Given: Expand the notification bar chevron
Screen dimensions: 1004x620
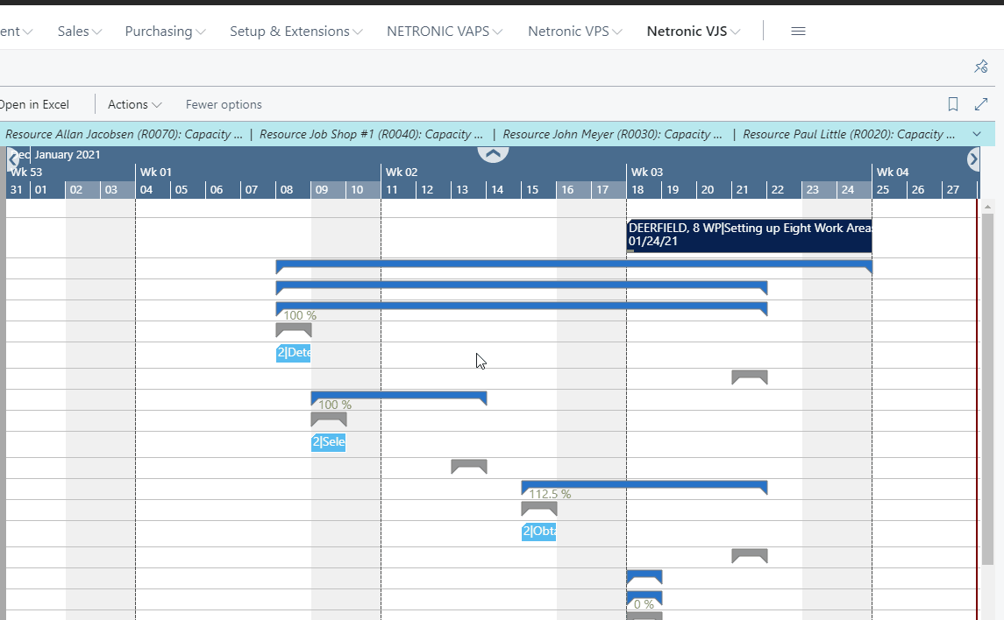Looking at the screenshot, I should pyautogui.click(x=977, y=134).
